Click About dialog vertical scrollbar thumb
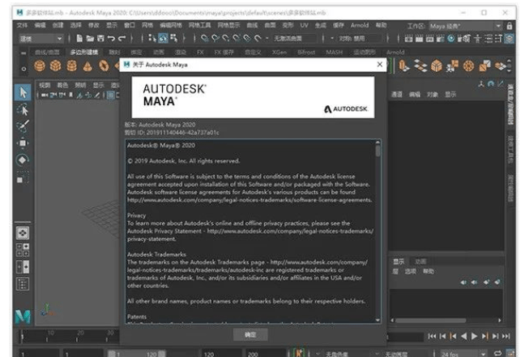 [x=378, y=150]
